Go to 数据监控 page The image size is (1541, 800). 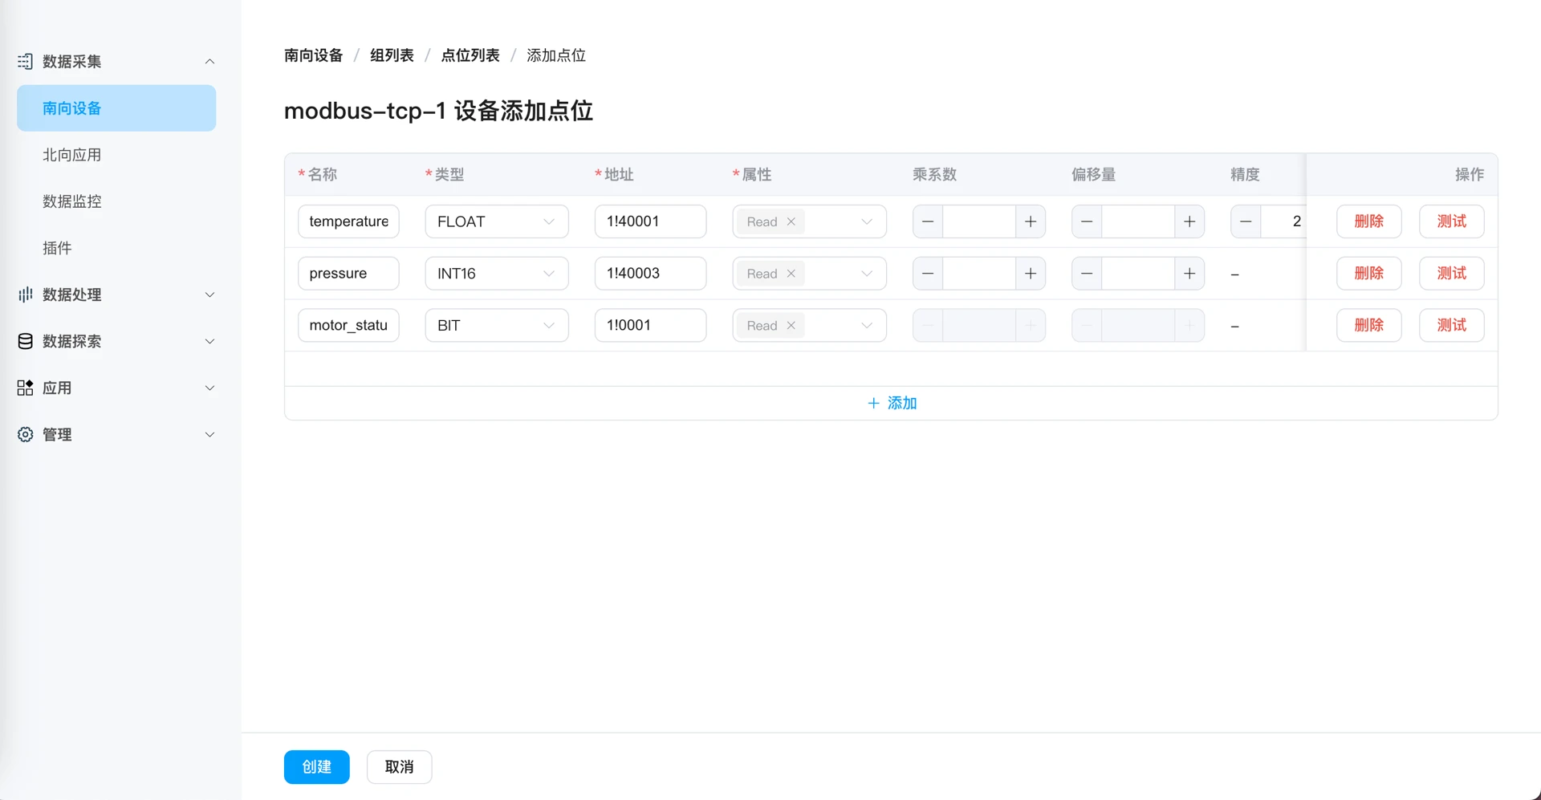tap(72, 201)
